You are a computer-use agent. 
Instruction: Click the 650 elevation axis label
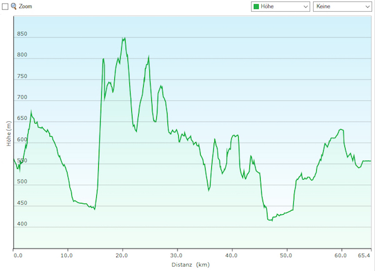point(22,118)
